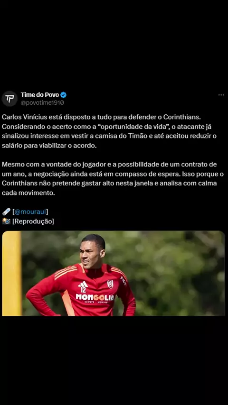228x405 pixels.
Task: Click the [Reprodução] credit text
Action: coord(33,221)
